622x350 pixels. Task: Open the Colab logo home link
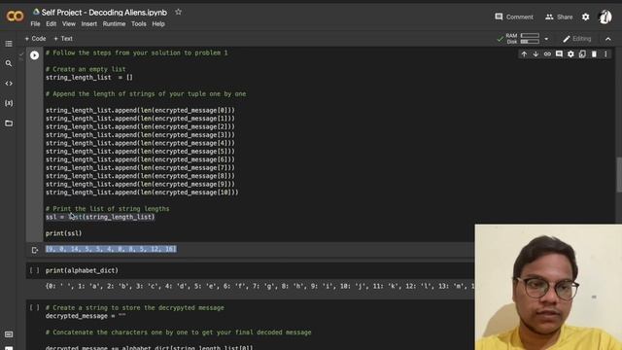[x=16, y=17]
